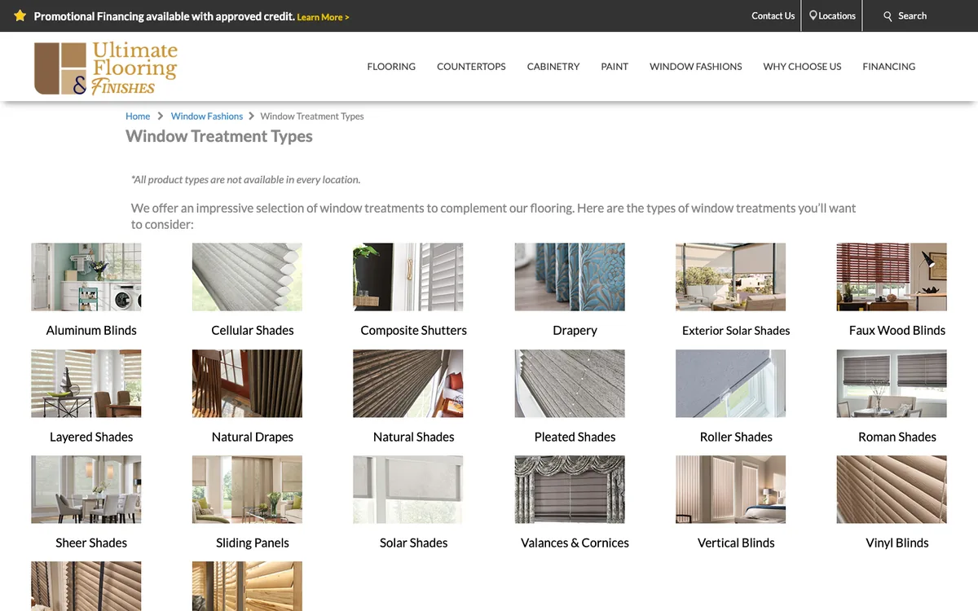
Task: Open the Cellular Shades text link
Action: (x=253, y=331)
